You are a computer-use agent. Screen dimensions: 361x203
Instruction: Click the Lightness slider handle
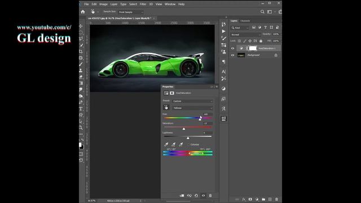(188, 138)
